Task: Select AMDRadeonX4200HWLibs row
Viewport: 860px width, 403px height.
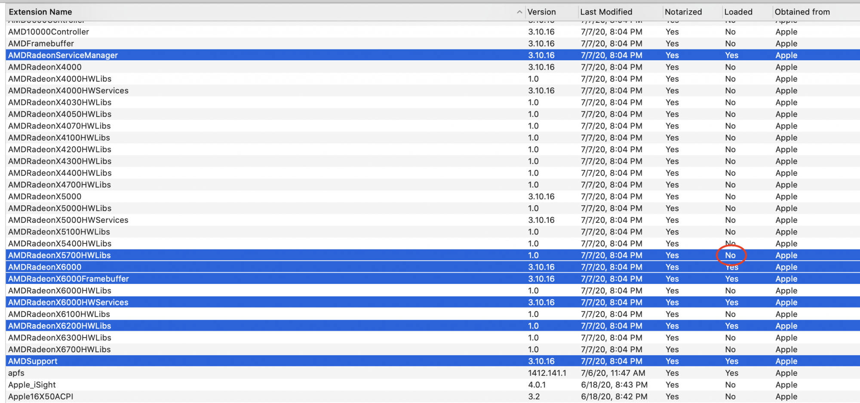Action: pos(433,149)
